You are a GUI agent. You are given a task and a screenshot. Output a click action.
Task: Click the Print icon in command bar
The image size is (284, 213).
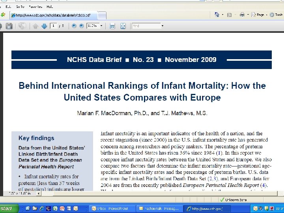[x=242, y=15]
